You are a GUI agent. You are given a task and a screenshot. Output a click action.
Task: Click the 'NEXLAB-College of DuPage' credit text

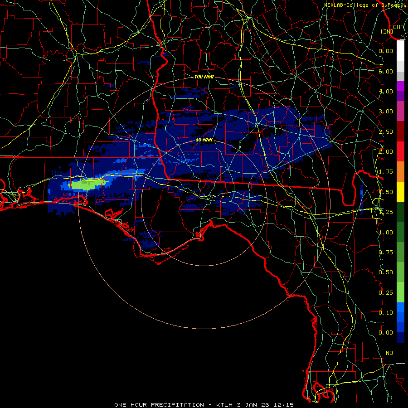pyautogui.click(x=363, y=5)
